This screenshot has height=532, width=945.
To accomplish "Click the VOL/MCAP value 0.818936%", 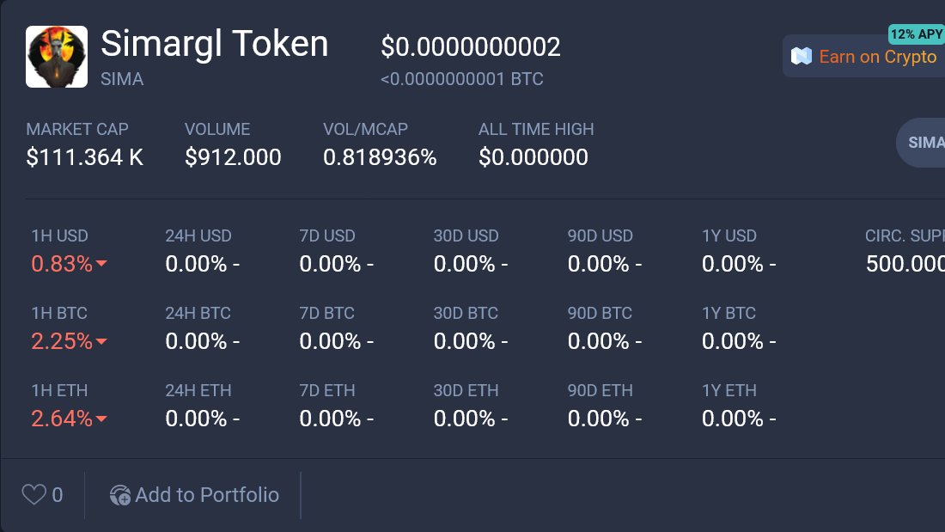I will coord(380,157).
